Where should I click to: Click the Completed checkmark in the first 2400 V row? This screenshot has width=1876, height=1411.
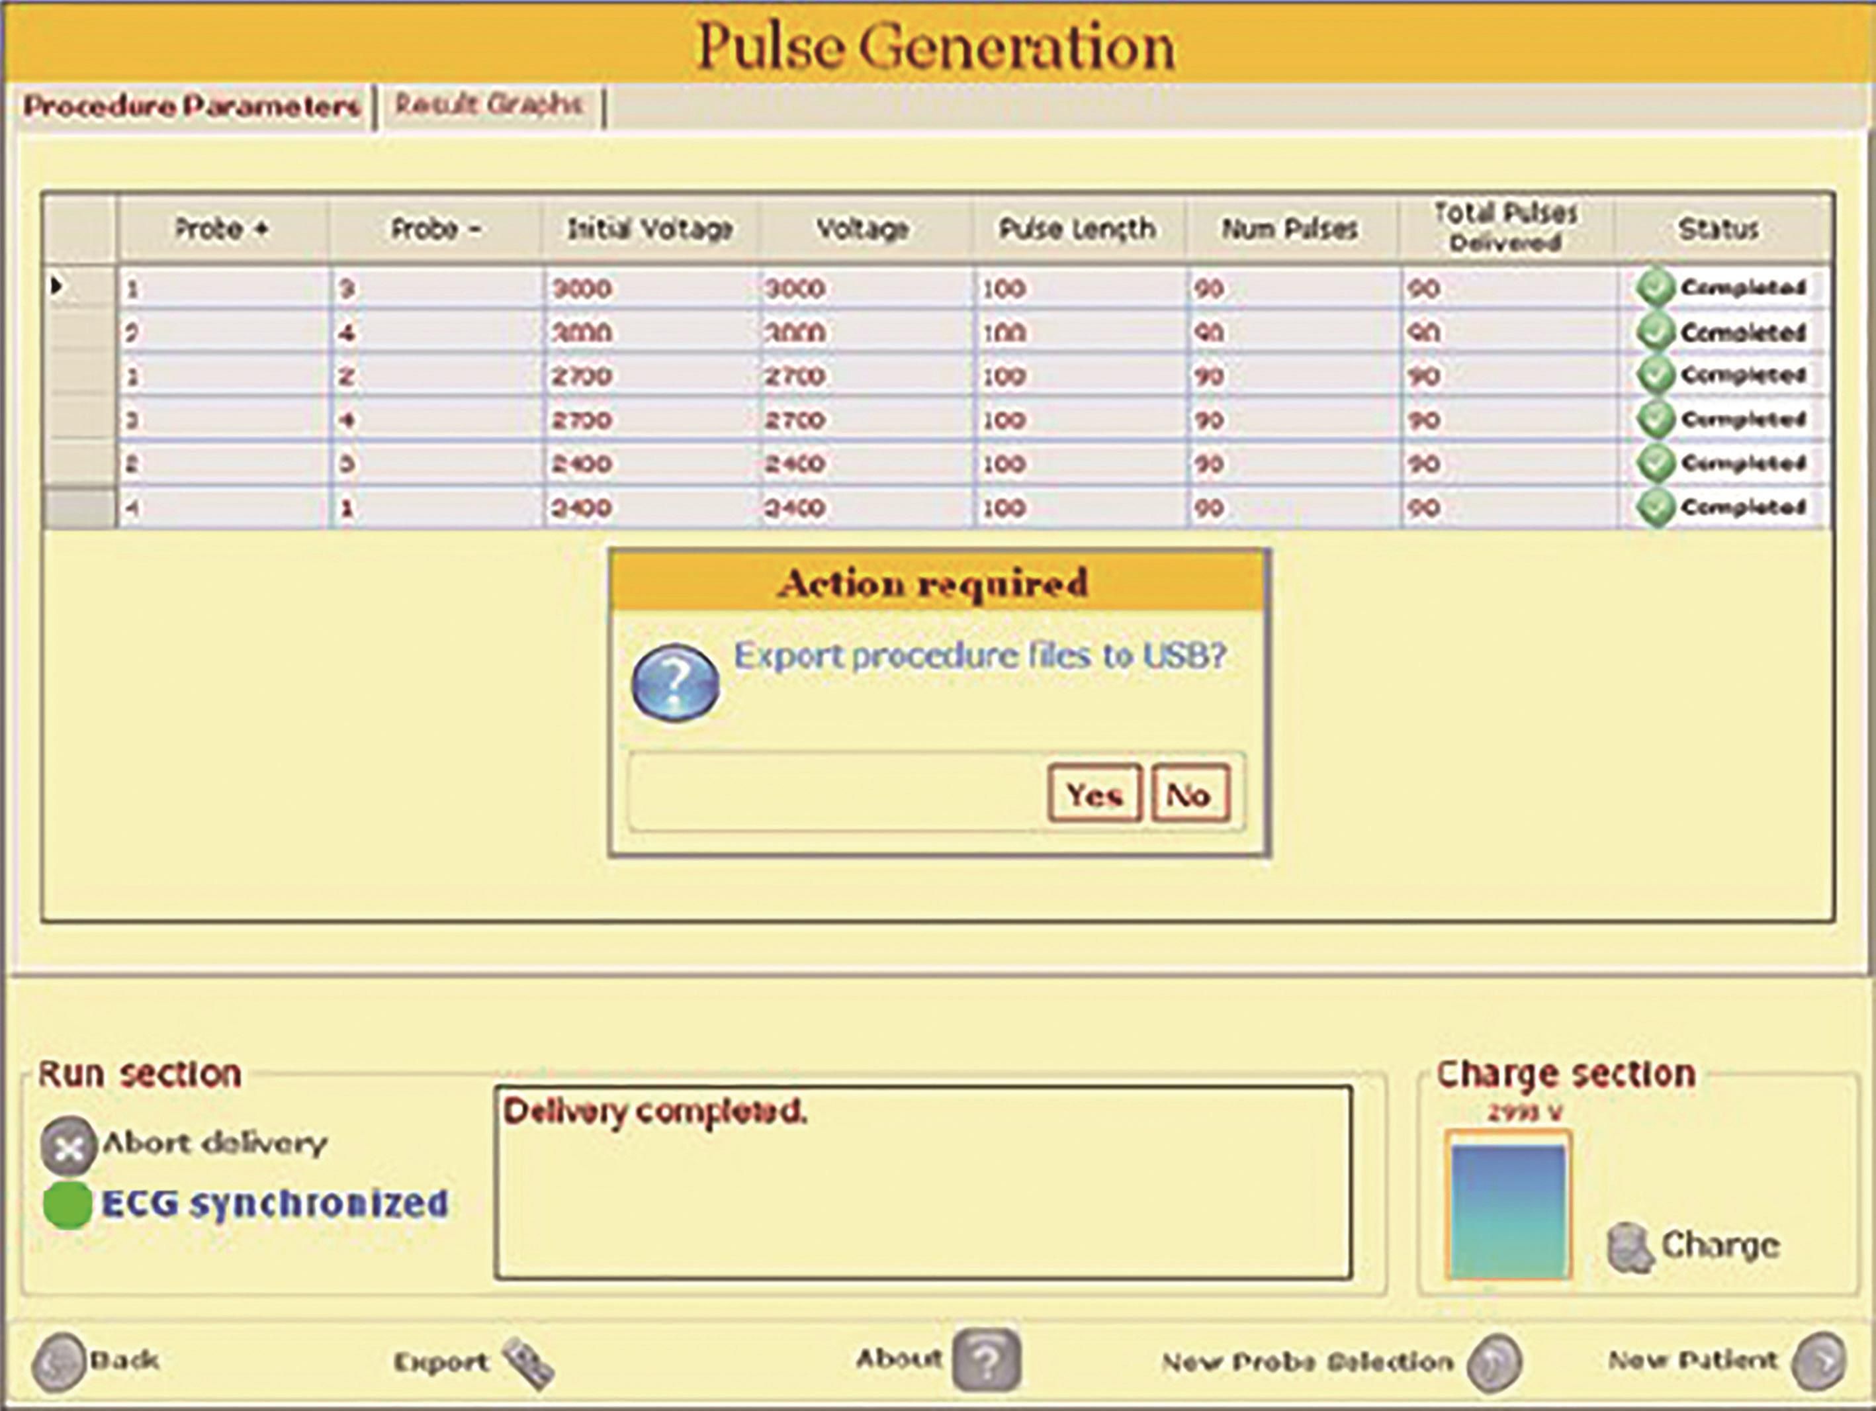(1654, 463)
